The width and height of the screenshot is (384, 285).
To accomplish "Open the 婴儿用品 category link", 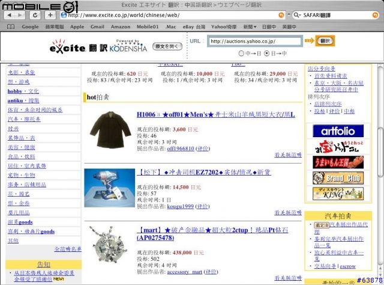I will 19,213.
